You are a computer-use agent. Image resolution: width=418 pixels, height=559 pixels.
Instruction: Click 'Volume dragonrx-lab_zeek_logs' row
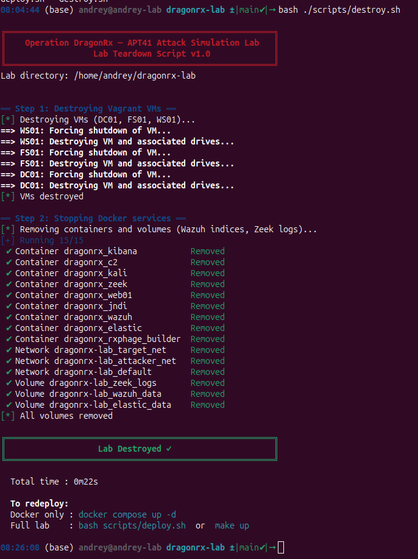coord(115,383)
